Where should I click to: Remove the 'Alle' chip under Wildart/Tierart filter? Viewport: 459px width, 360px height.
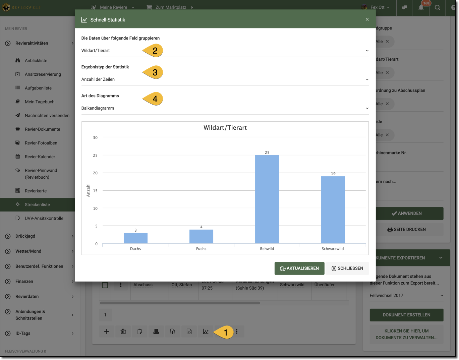(x=387, y=73)
